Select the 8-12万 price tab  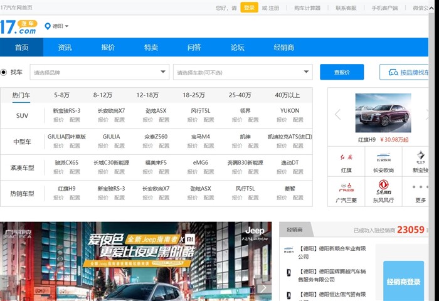(103, 95)
